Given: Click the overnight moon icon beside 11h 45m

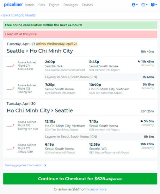Looking at the screenshot, I should point(139,61).
